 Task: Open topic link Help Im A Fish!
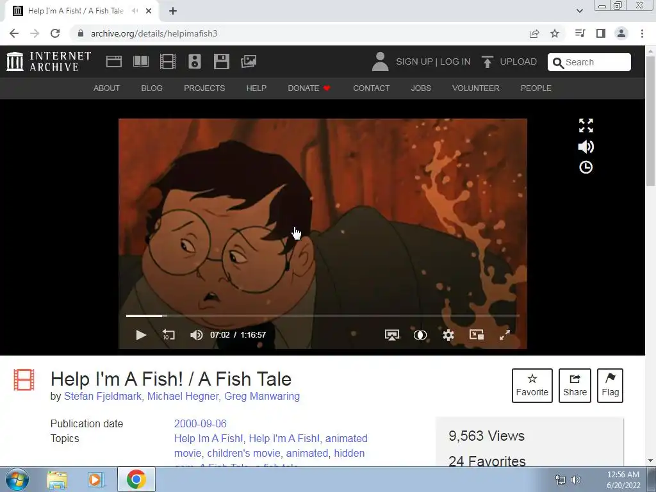(x=208, y=438)
